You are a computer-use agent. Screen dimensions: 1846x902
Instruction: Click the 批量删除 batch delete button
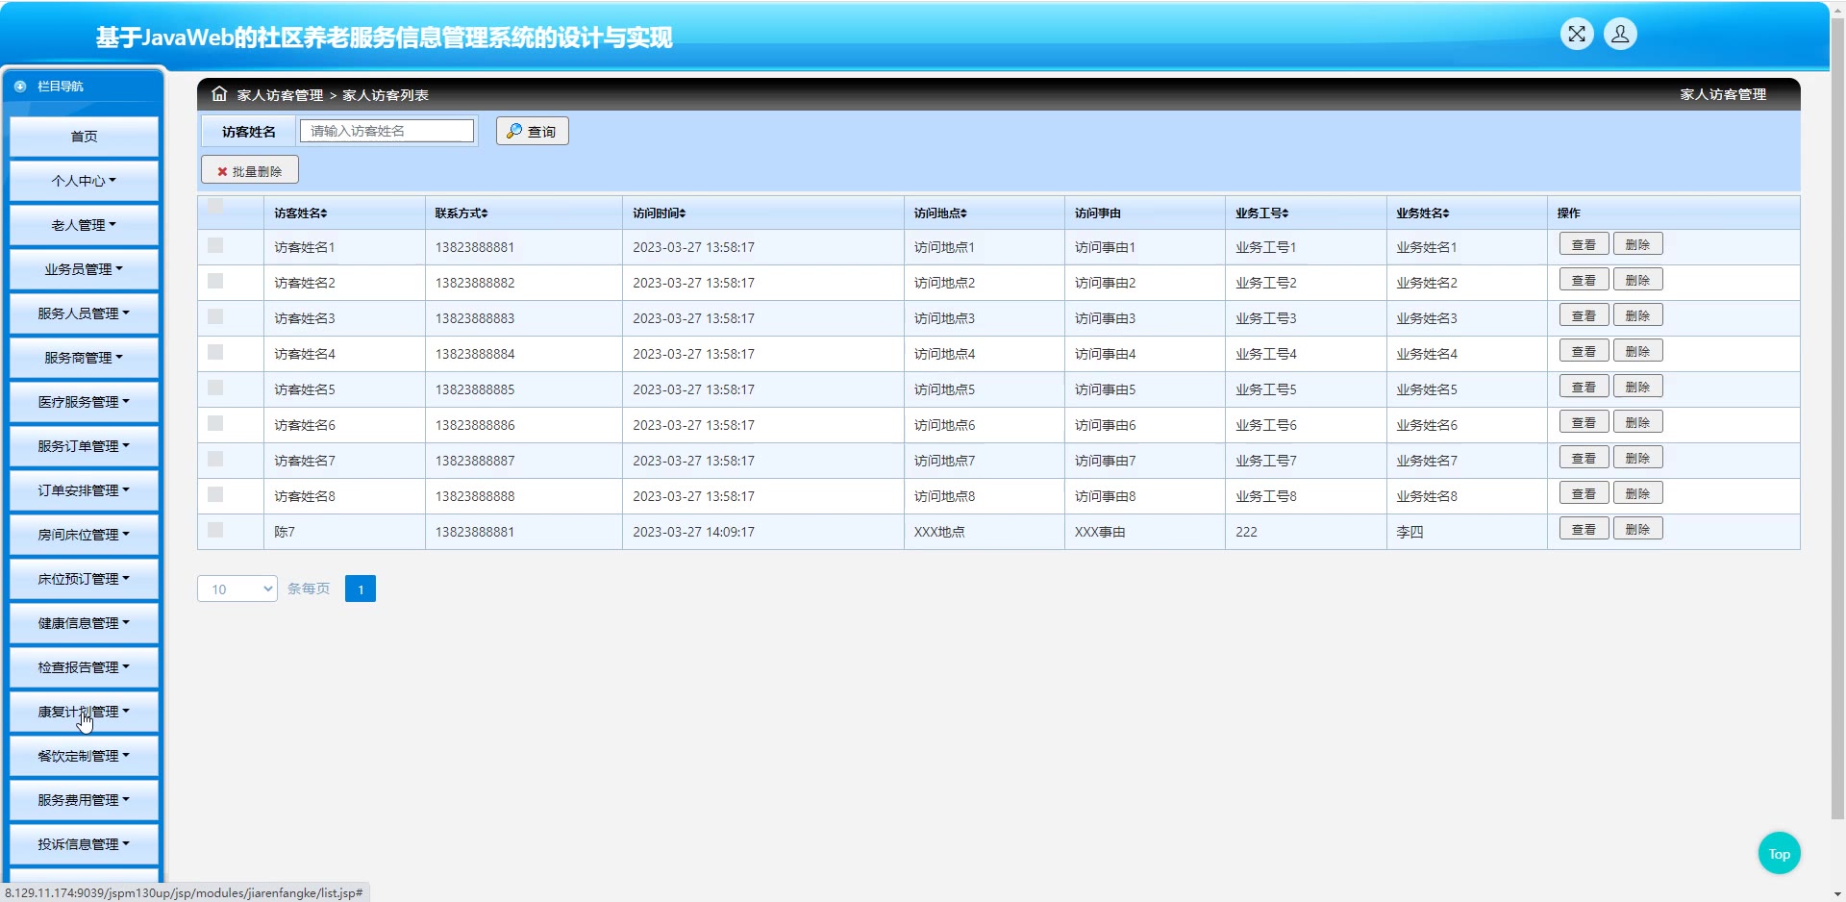(x=250, y=171)
